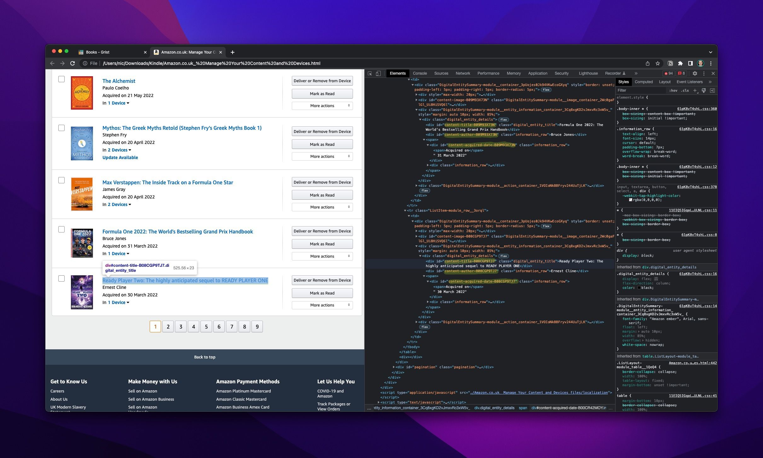Reload the page with the refresh icon
The image size is (763, 458).
pyautogui.click(x=72, y=63)
